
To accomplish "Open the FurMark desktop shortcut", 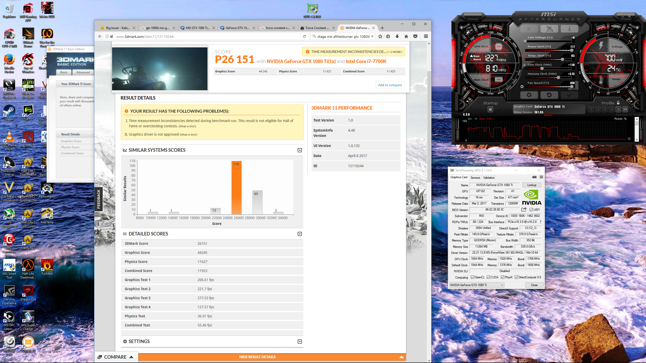I will point(47,267).
